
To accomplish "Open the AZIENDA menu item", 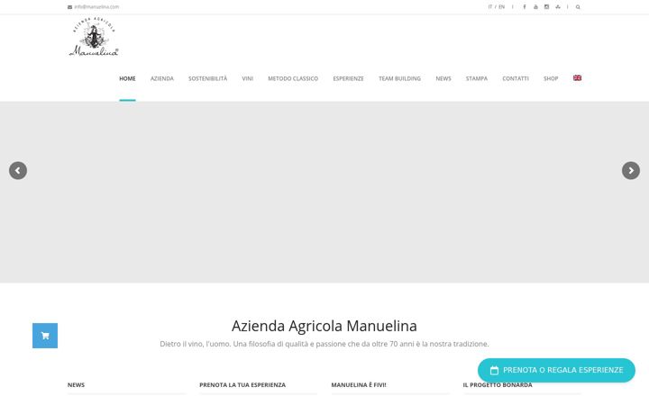I will point(162,78).
